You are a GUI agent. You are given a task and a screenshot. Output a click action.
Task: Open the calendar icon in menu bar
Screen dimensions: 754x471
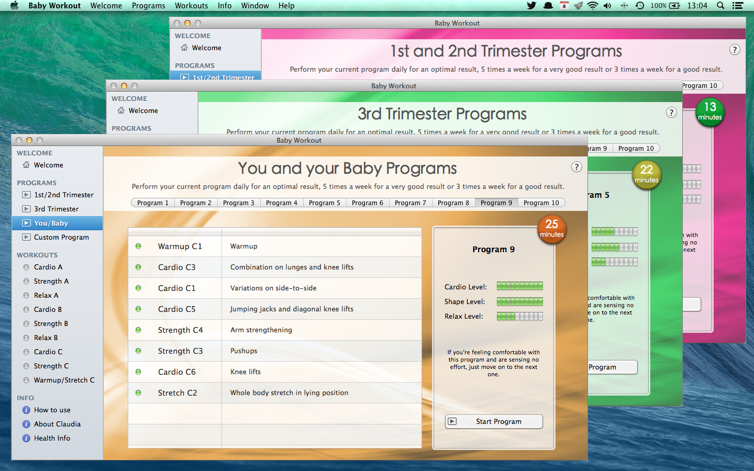(564, 6)
